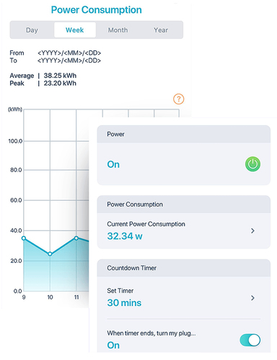The image size is (277, 360).
Task: Switch to the Year tab
Action: [161, 30]
